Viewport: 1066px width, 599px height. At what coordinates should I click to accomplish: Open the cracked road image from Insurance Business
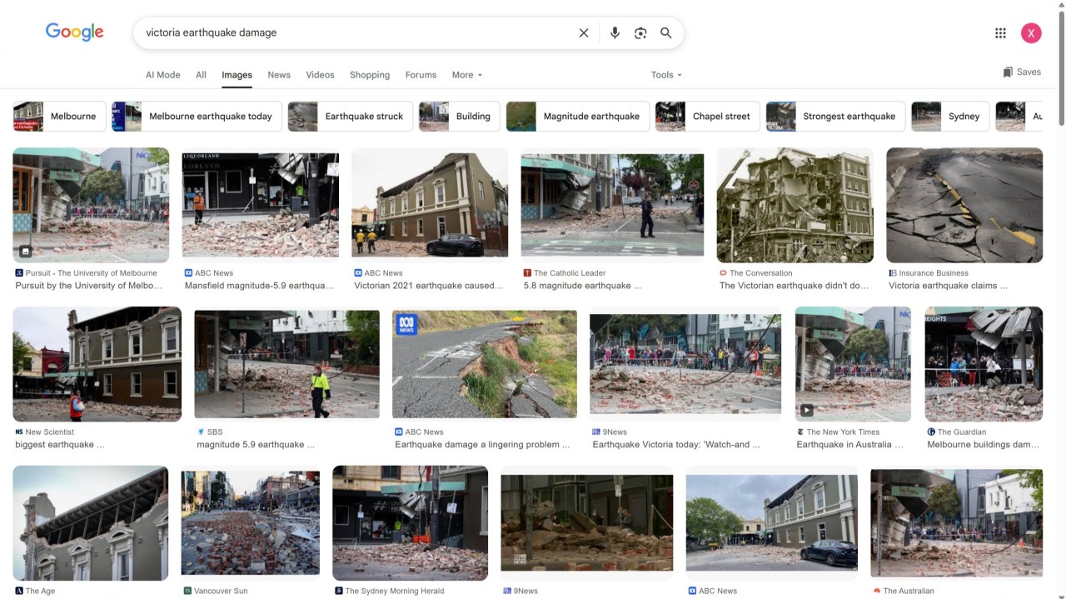pos(964,205)
